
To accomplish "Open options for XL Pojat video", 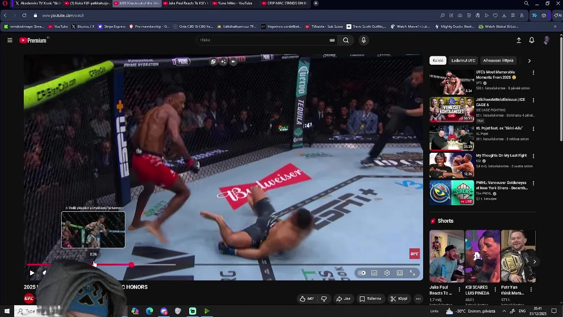I will [x=534, y=129].
